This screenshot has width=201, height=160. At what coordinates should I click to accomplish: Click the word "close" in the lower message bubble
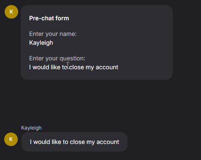77,142
